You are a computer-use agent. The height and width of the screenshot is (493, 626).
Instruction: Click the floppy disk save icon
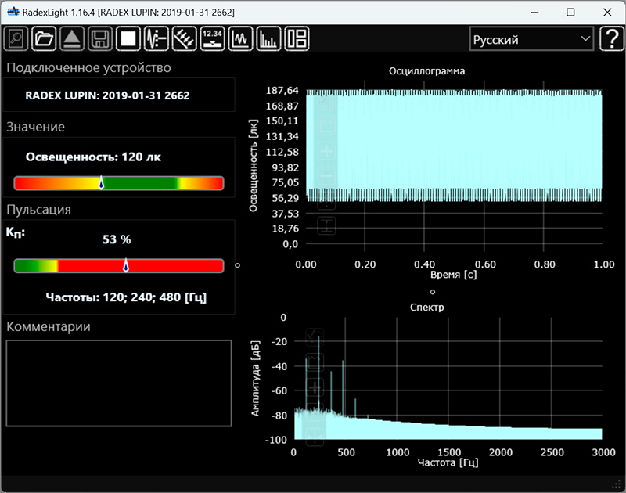(99, 38)
